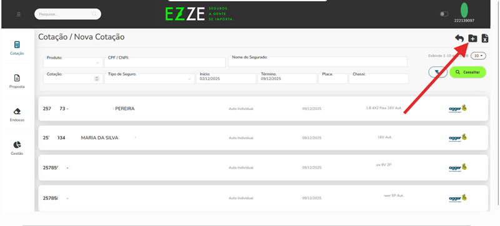The image size is (500, 226).
Task: Click the vehicle text ending 5P Aut.
Action: tap(394, 195)
